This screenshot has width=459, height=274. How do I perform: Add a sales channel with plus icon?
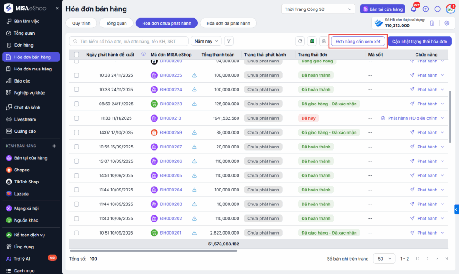pos(54,146)
